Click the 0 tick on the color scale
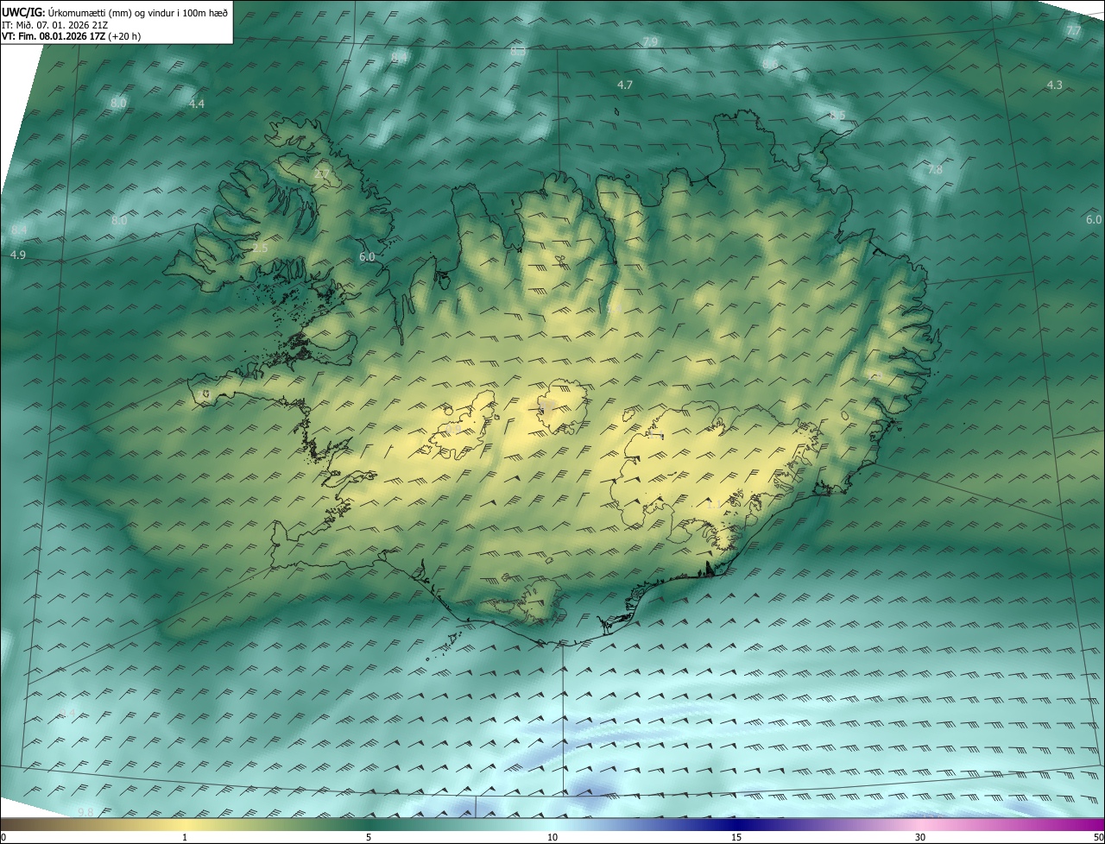This screenshot has width=1105, height=844. click(3, 837)
